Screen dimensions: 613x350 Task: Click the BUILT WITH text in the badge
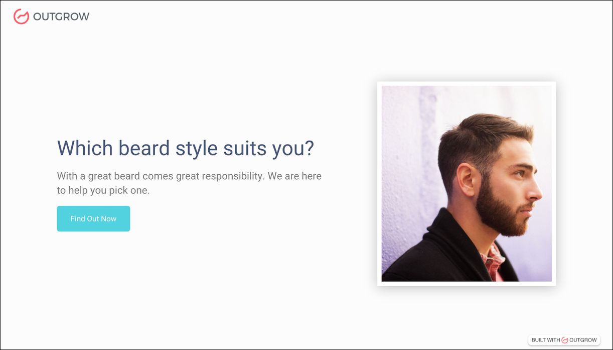click(546, 340)
